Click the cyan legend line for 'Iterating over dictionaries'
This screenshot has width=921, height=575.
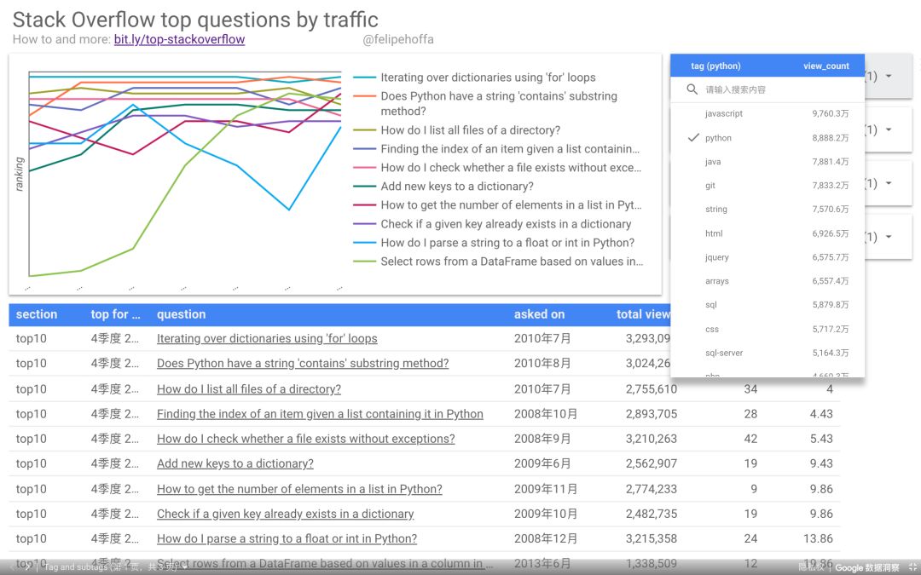pyautogui.click(x=364, y=78)
